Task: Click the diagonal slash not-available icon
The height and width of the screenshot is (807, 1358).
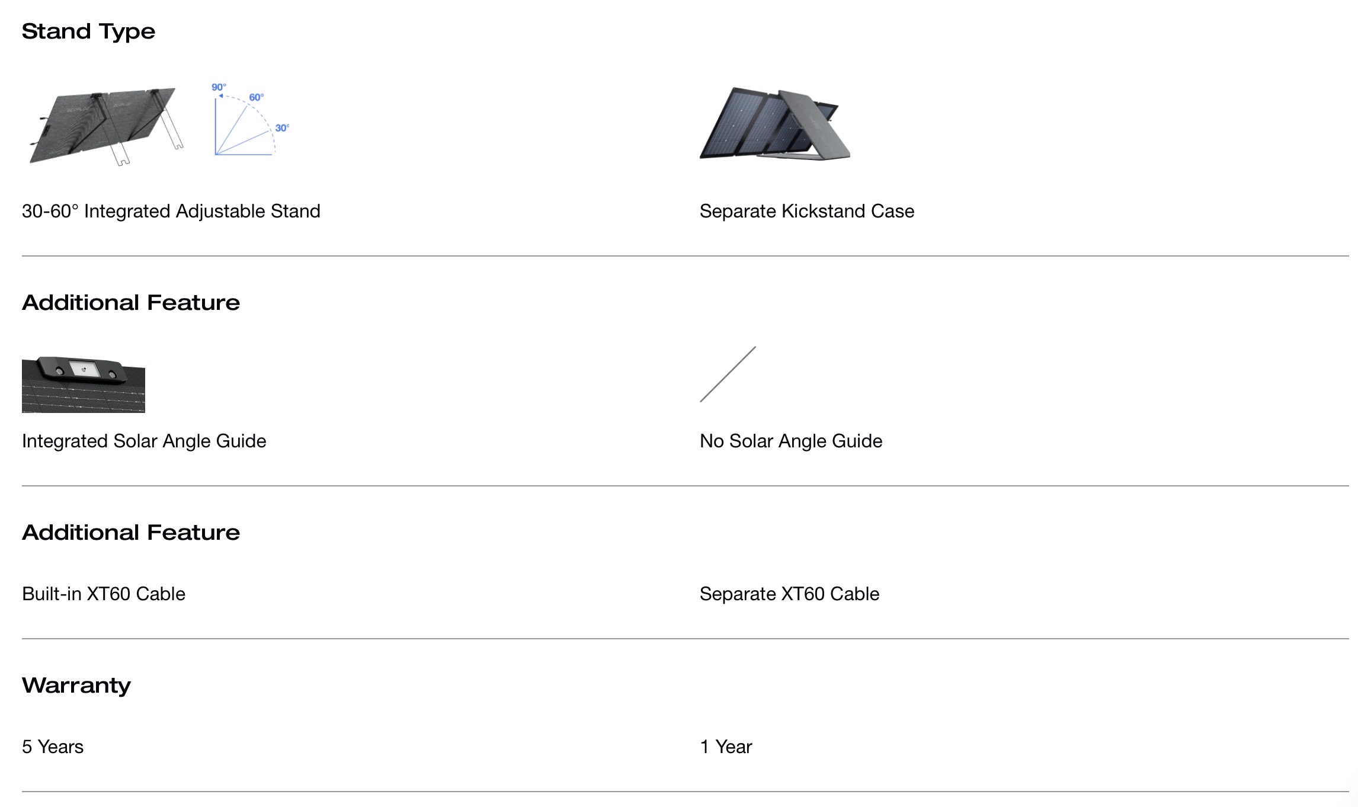Action: pyautogui.click(x=728, y=374)
